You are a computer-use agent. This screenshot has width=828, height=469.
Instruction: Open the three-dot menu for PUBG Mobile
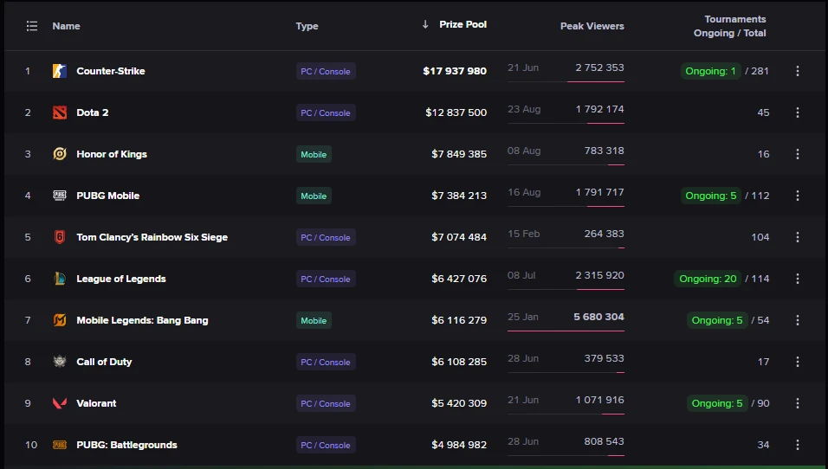tap(798, 196)
